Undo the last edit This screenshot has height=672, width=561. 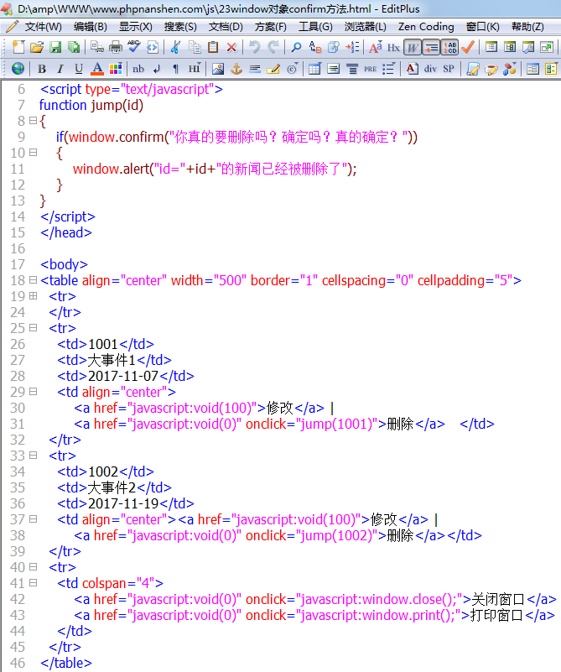254,47
